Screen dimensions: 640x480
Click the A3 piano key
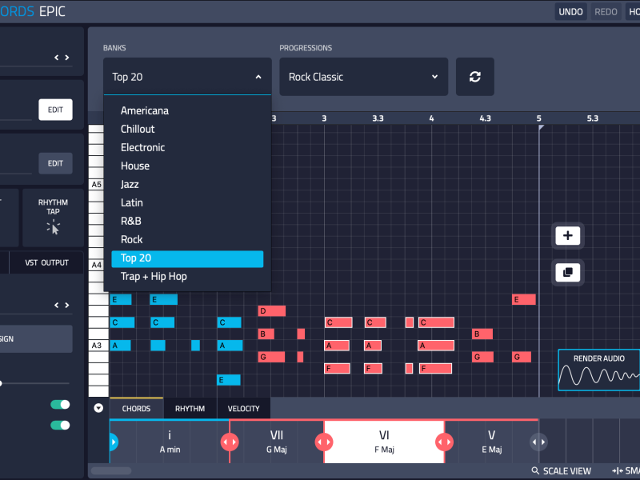[x=98, y=346]
